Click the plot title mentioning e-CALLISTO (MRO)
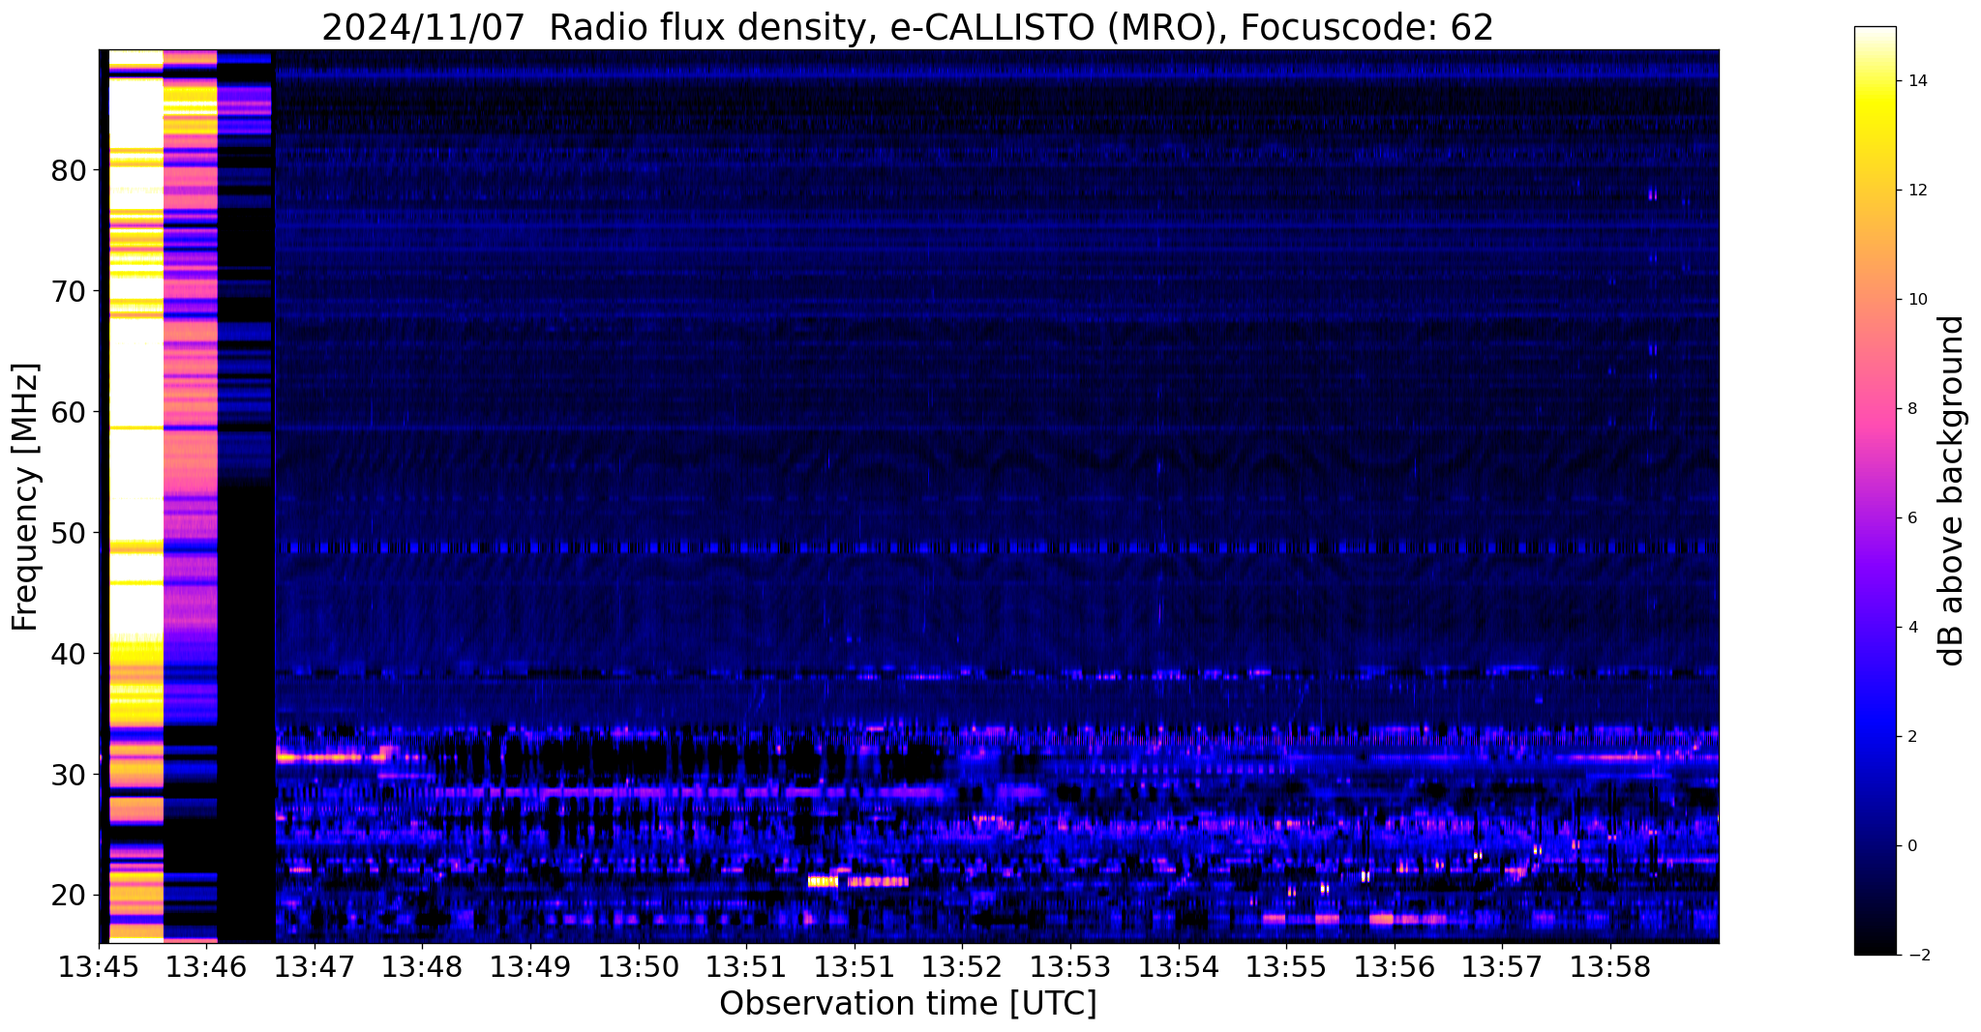1981x1032 pixels. [908, 28]
